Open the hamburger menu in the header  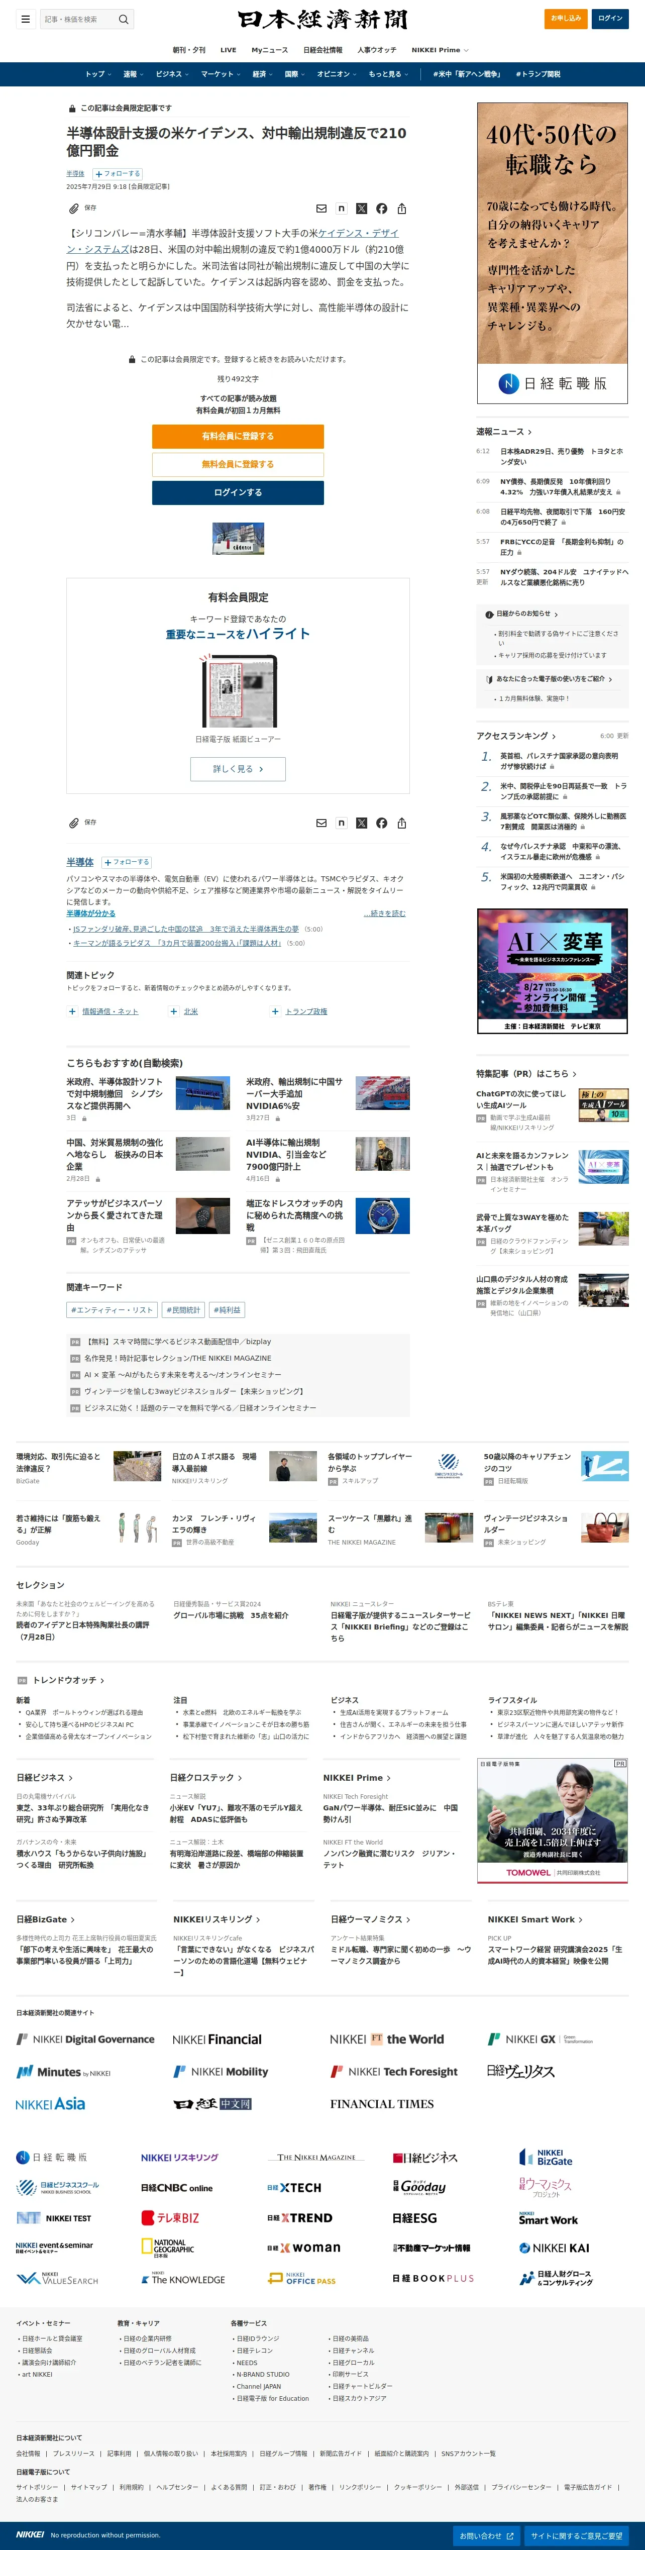point(25,19)
